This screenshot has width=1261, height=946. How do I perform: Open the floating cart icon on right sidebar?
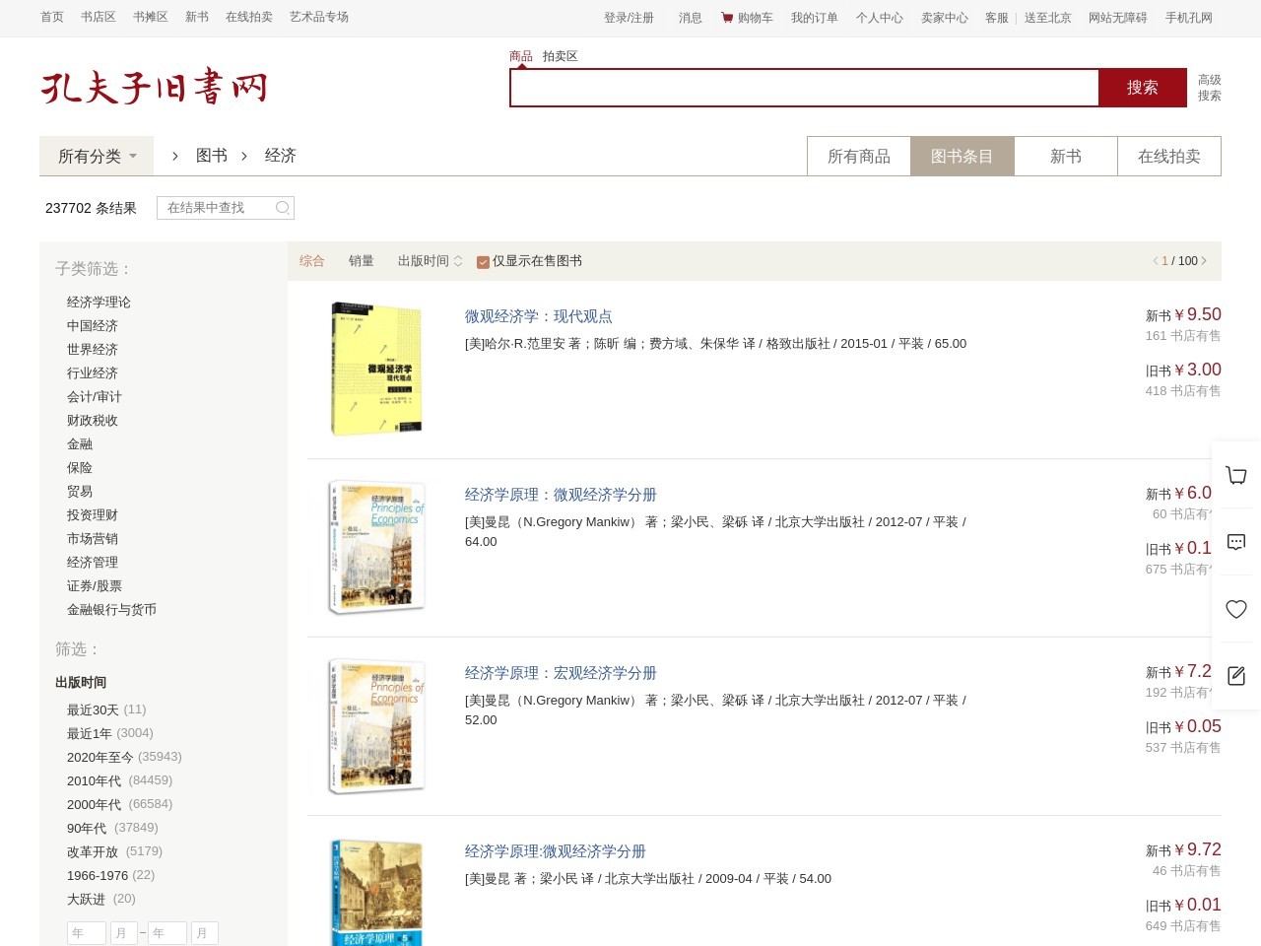(x=1236, y=475)
